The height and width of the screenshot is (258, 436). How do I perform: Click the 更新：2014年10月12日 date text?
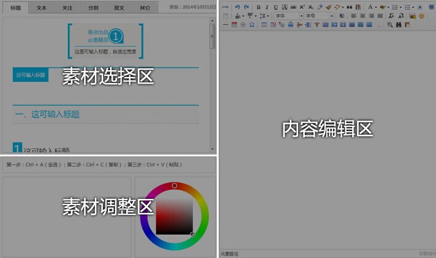coord(193,7)
